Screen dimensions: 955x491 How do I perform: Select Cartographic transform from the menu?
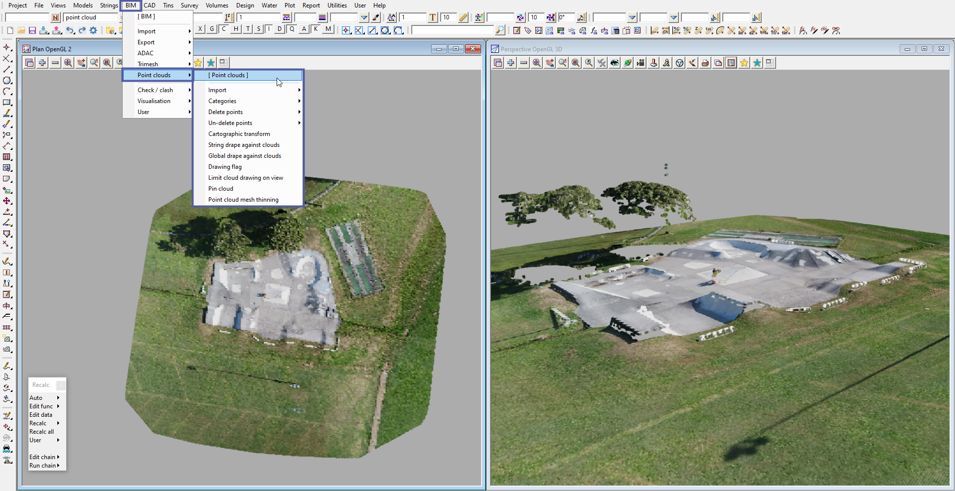[x=239, y=134]
